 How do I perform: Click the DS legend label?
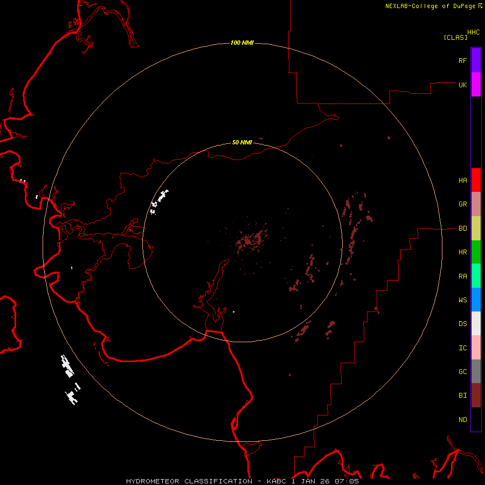(x=462, y=324)
